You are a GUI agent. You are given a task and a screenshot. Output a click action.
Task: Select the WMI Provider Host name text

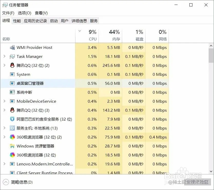click(34, 47)
